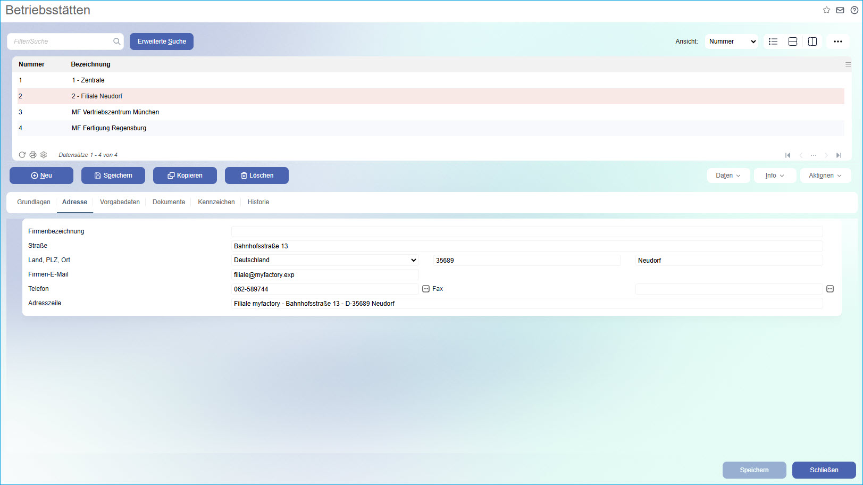Select the MF Fertigung Regensburg row
863x485 pixels.
109,128
